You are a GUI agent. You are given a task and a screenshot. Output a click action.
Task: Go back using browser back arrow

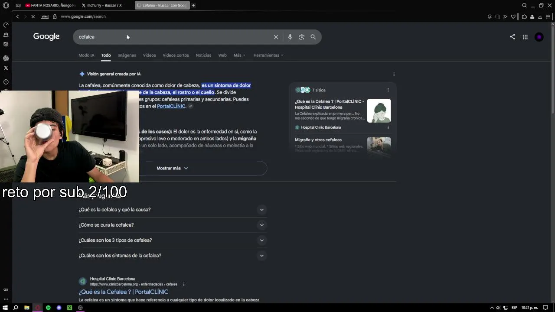17,16
